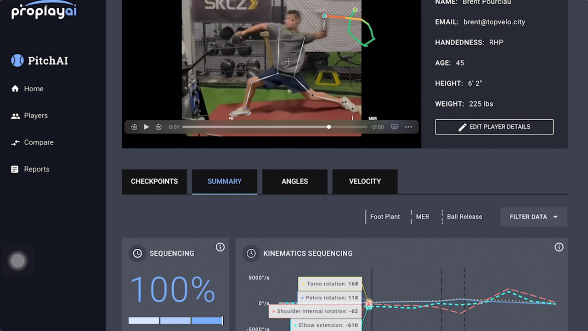This screenshot has height=331, width=588.
Task: Toggle MER legend marker
Action: (x=422, y=217)
